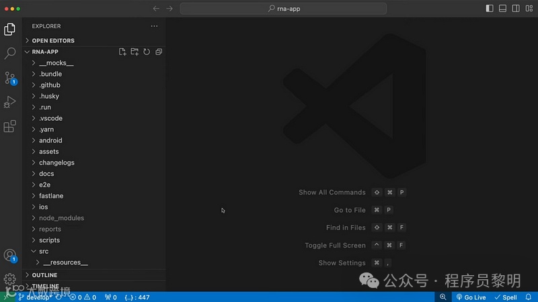Image resolution: width=538 pixels, height=302 pixels.
Task: Expand the docs folder
Action: click(x=94, y=174)
